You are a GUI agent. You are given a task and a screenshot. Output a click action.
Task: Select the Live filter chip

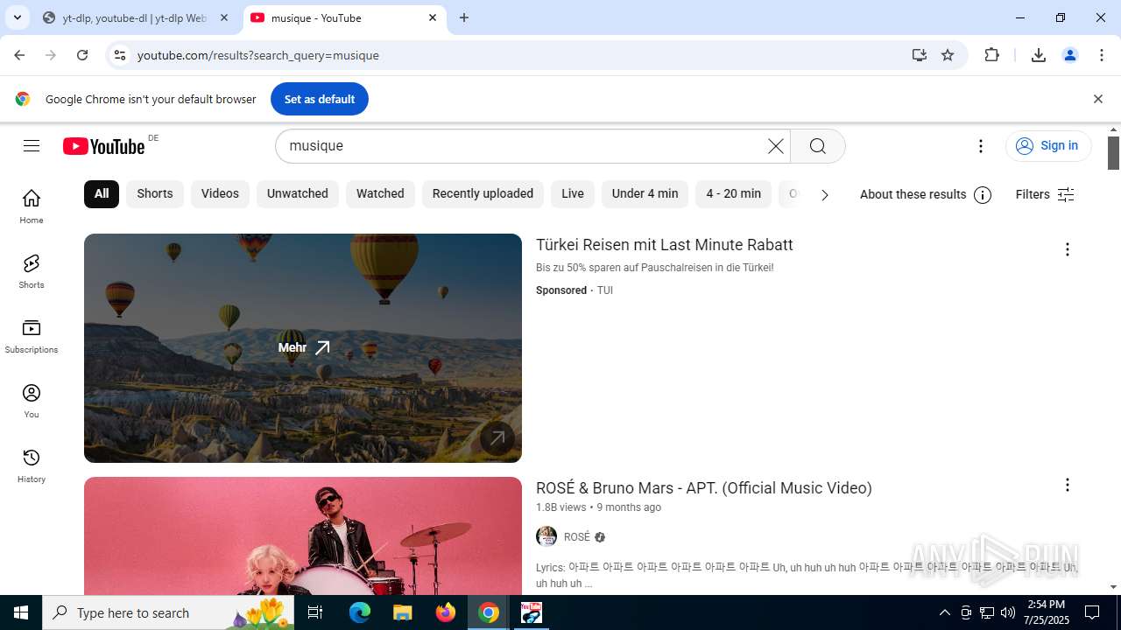[573, 194]
